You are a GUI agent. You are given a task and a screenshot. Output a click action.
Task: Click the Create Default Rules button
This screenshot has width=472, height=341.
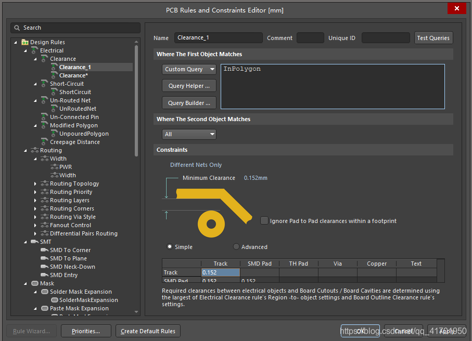(148, 331)
